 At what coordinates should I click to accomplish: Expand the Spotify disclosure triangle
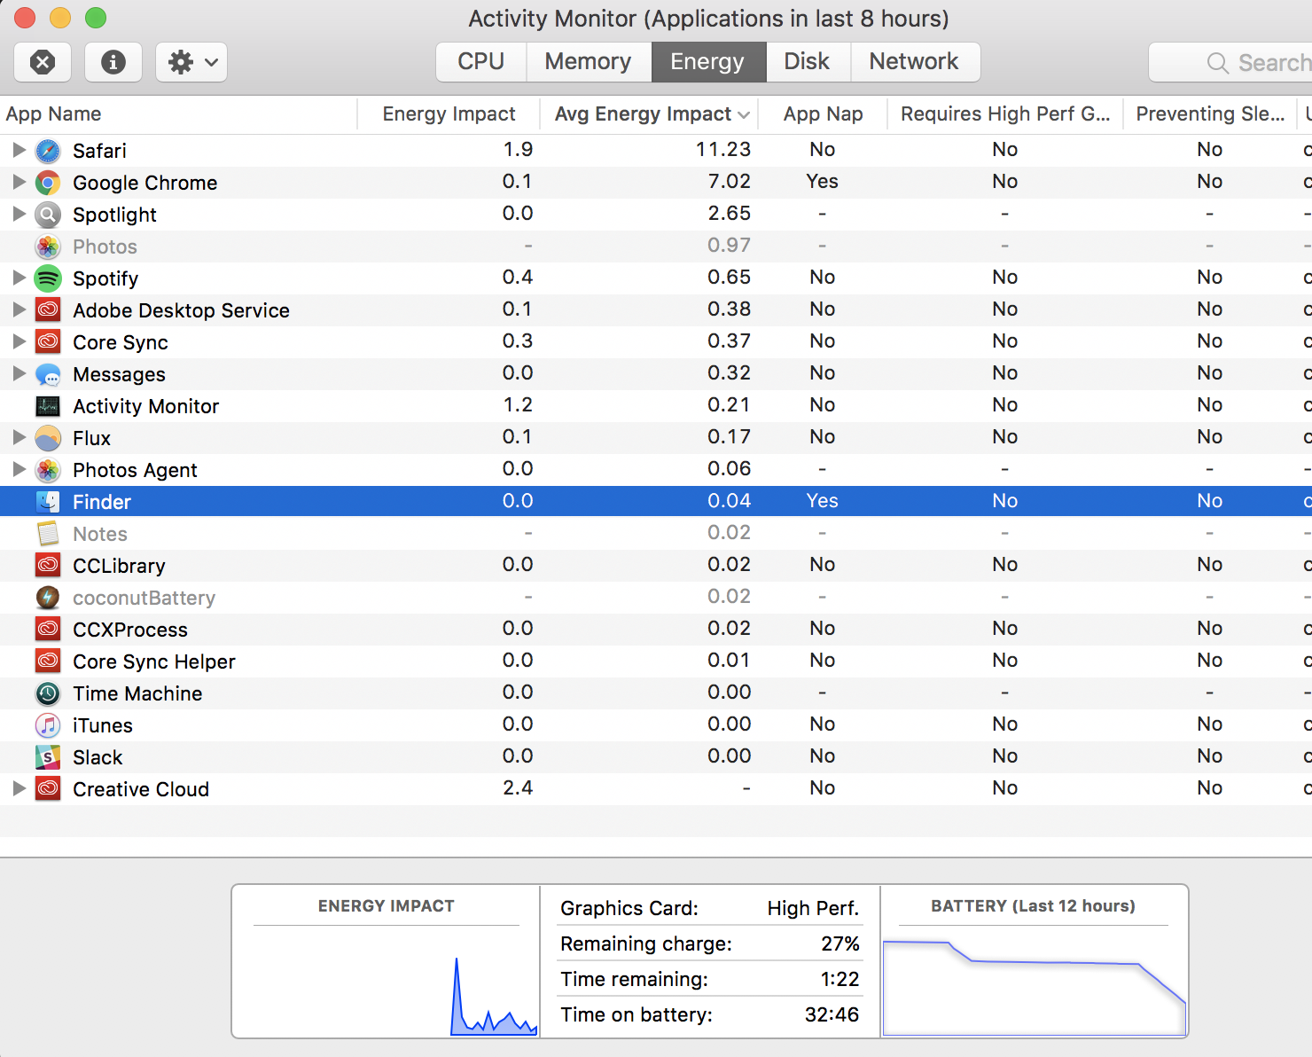19,278
